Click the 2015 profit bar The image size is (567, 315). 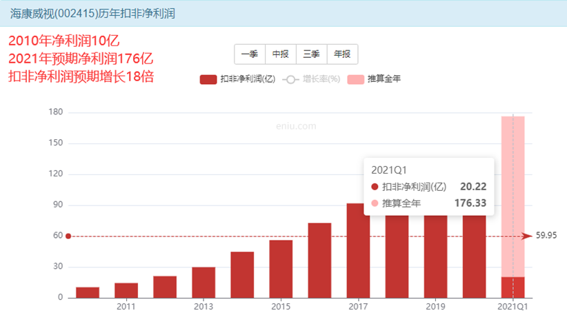click(281, 269)
